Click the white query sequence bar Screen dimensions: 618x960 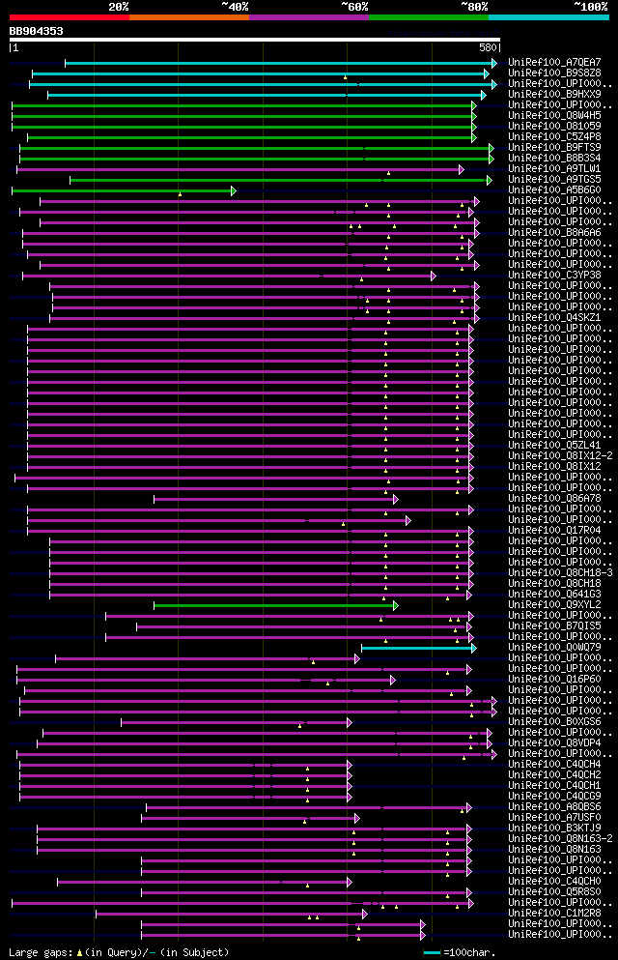[x=255, y=40]
